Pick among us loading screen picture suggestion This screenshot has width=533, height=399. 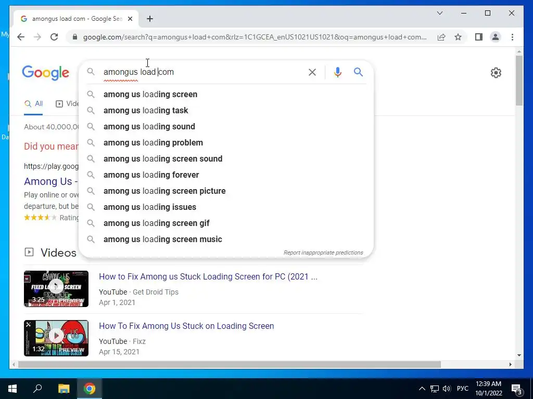pyautogui.click(x=226, y=191)
